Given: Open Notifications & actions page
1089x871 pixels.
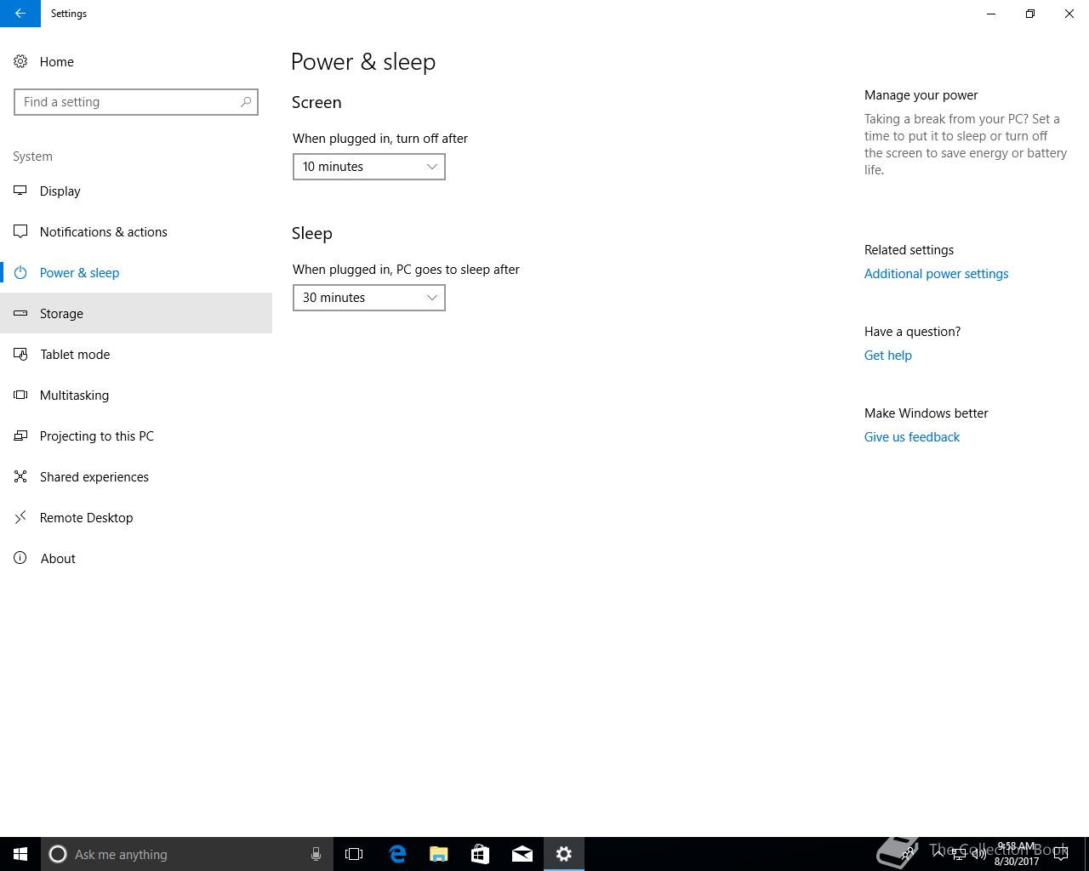Looking at the screenshot, I should [x=136, y=231].
